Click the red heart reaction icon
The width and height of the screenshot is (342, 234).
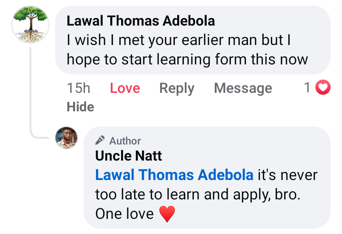click(x=323, y=88)
